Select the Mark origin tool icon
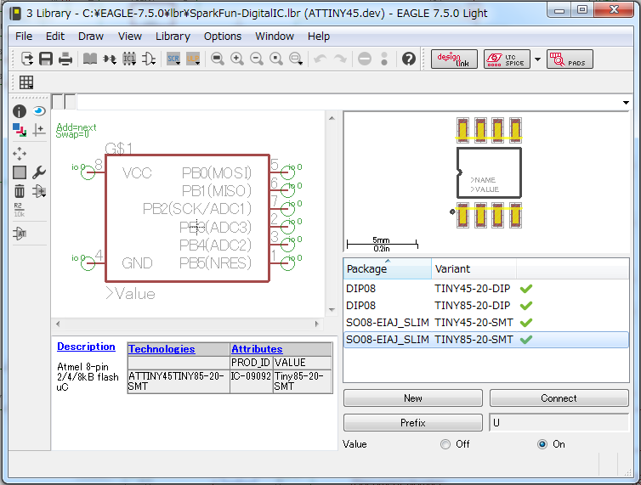The width and height of the screenshot is (641, 485). 39,130
